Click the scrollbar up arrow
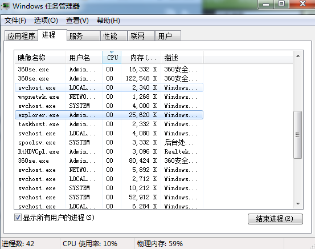This screenshot has width=315, height=249. click(x=298, y=56)
